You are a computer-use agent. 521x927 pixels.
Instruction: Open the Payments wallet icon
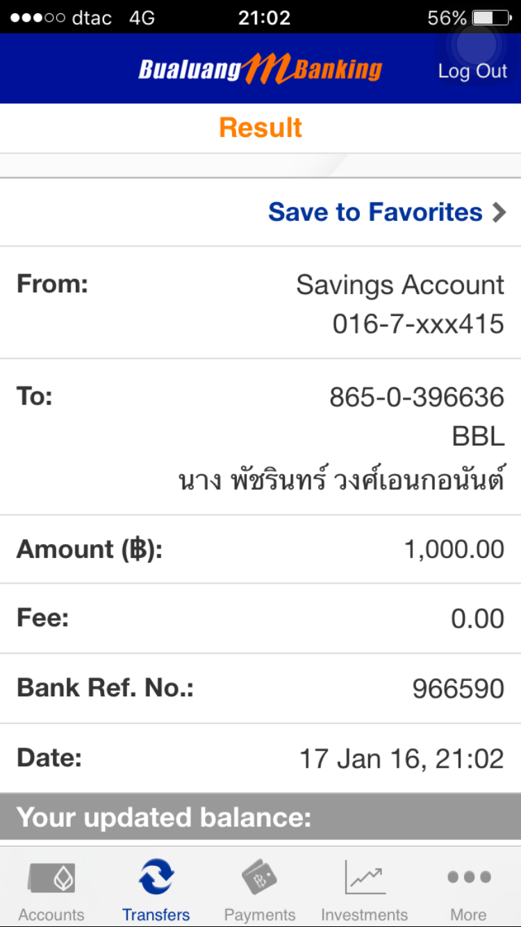260,878
